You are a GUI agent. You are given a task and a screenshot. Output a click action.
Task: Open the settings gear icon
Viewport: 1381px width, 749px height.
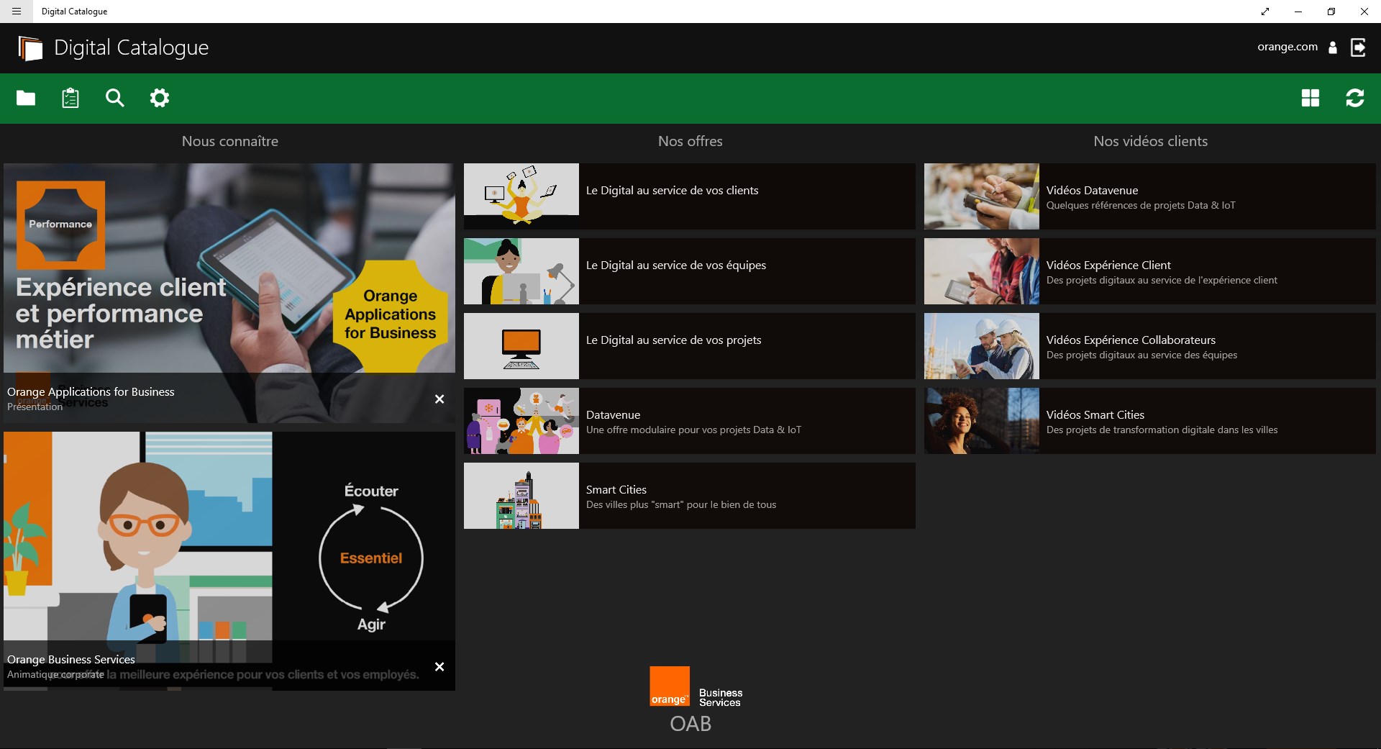[160, 98]
